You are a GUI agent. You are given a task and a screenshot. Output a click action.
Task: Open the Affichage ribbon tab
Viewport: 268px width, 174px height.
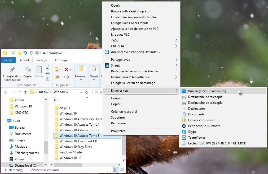(x=61, y=60)
